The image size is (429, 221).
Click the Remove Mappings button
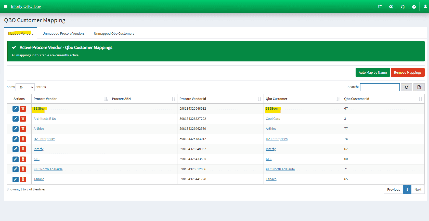pos(407,72)
